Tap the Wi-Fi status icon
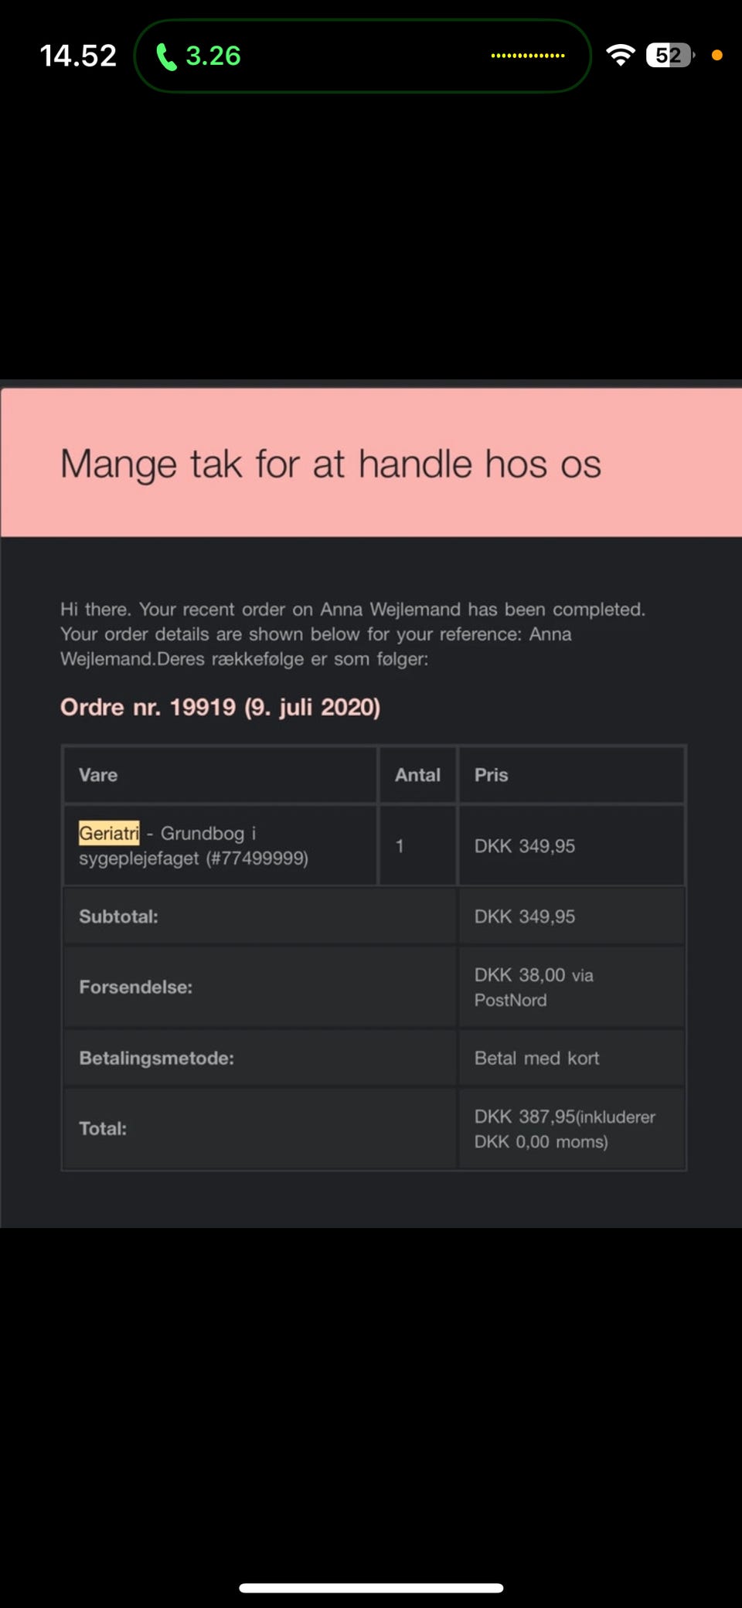Image resolution: width=742 pixels, height=1608 pixels. coord(620,56)
